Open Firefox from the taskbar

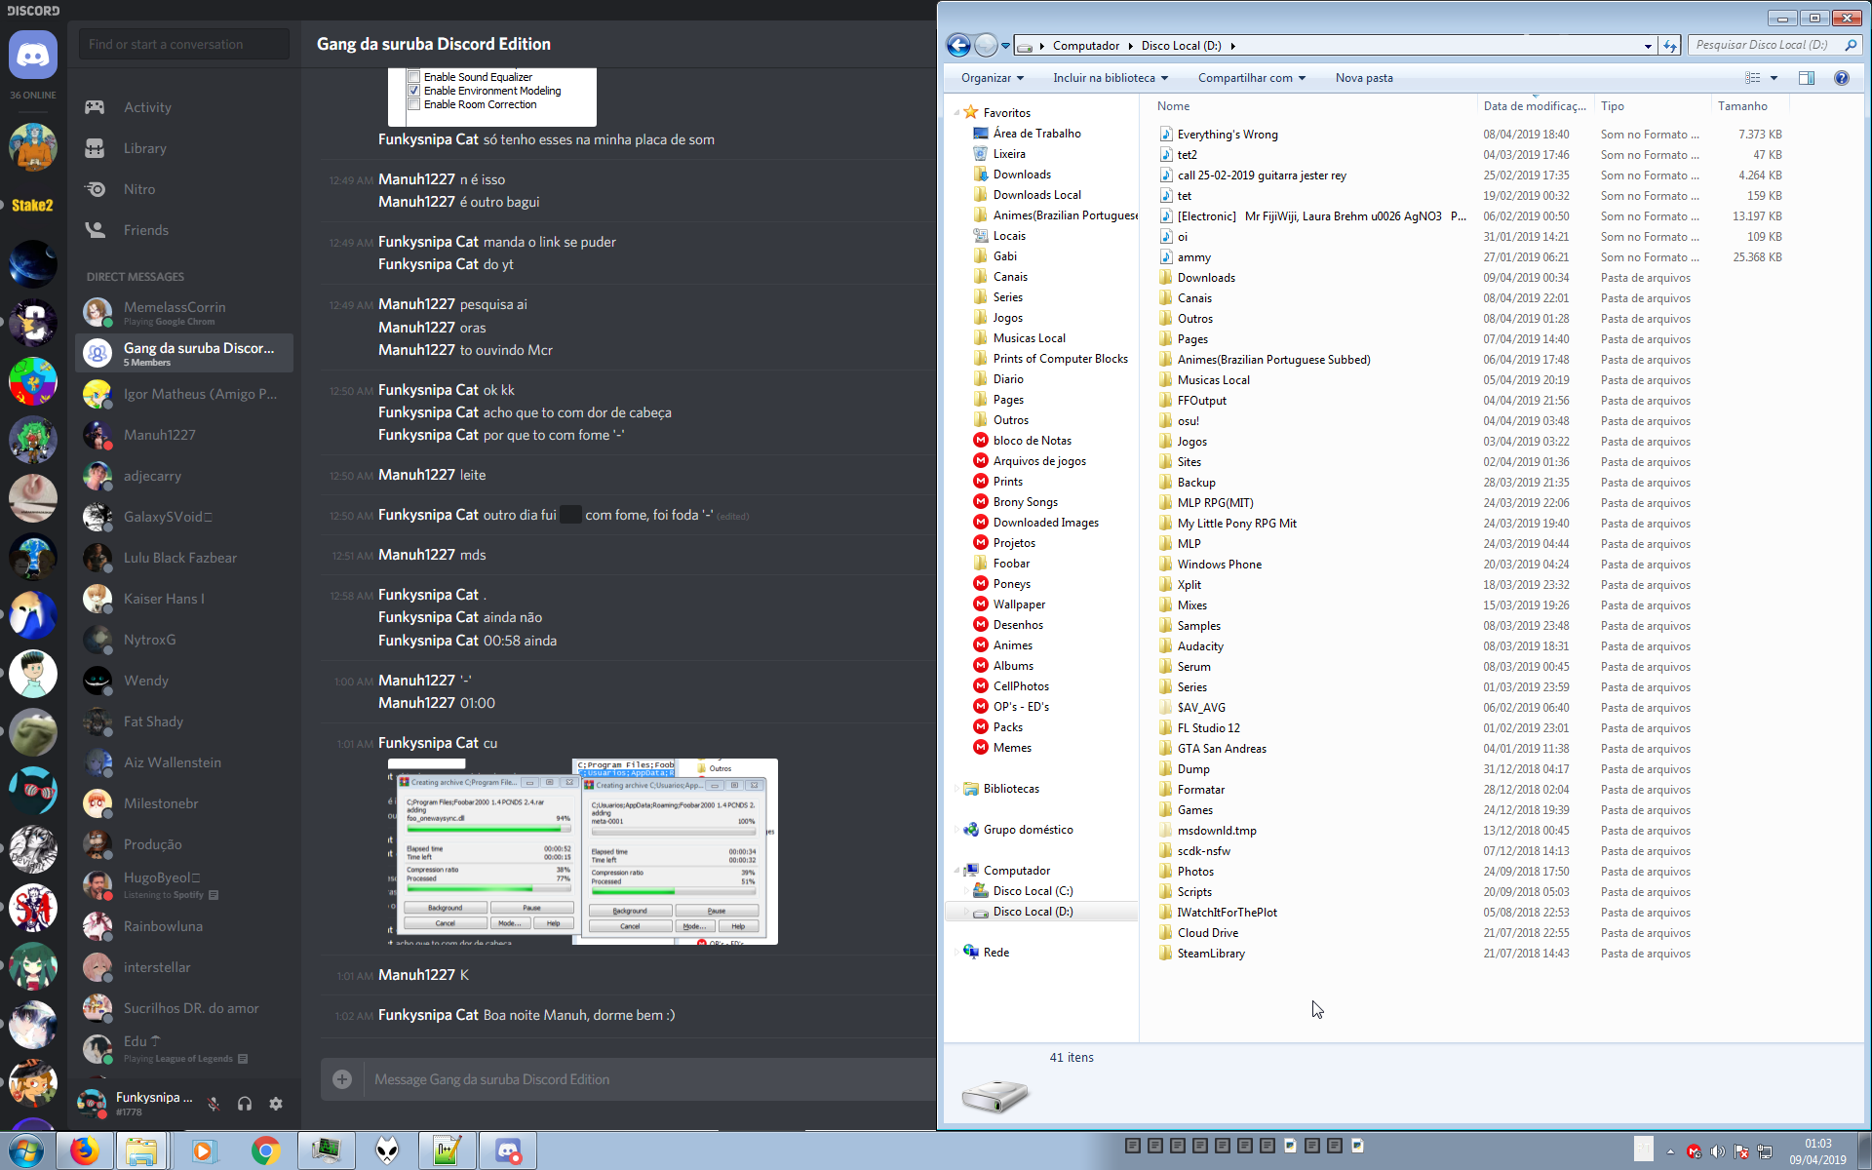85,1150
